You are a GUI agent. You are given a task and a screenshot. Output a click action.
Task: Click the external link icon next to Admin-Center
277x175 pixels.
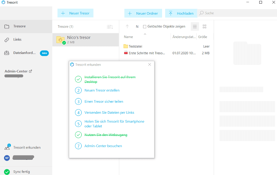pos(30,71)
